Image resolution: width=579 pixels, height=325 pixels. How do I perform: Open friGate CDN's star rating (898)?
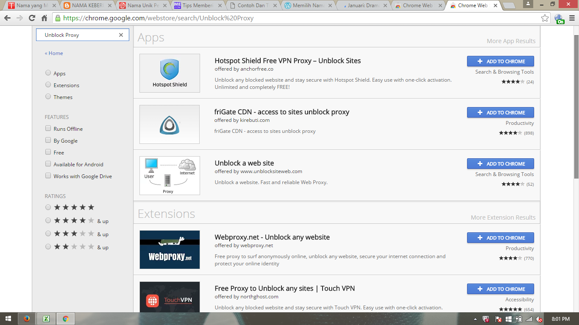pyautogui.click(x=516, y=133)
